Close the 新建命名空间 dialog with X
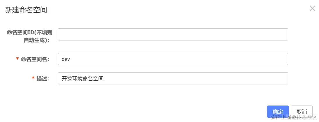Viewport: 319px width, 122px height. click(312, 8)
